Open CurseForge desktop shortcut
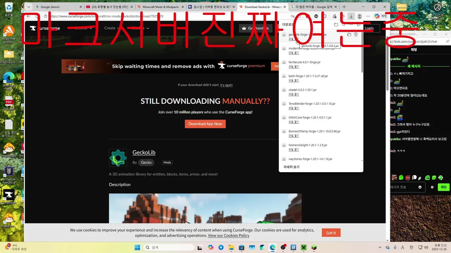This screenshot has height=253, width=451. coord(9,197)
